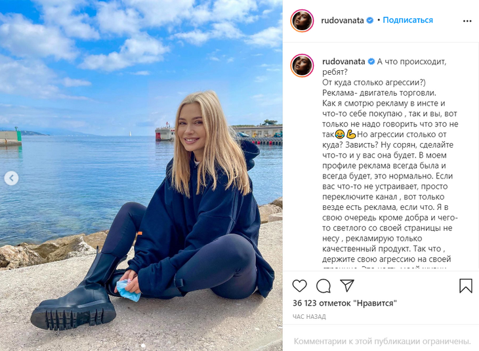Open the three-dot more options menu

pyautogui.click(x=467, y=21)
